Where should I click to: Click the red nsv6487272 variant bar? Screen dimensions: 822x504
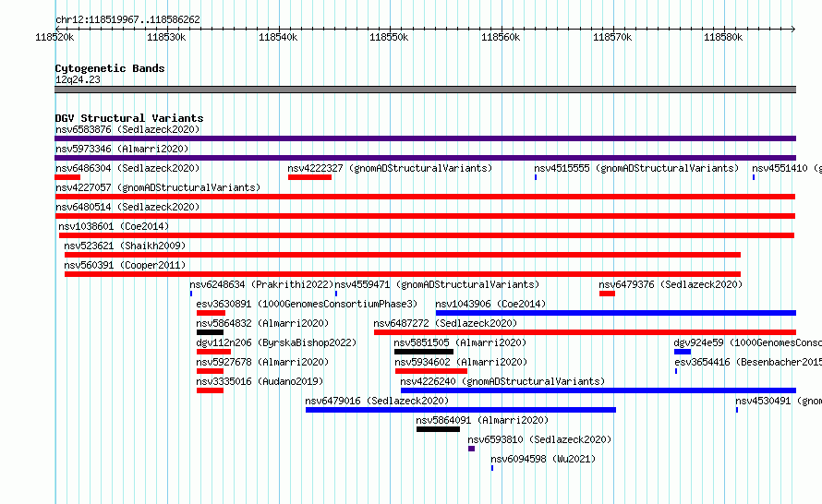(585, 332)
